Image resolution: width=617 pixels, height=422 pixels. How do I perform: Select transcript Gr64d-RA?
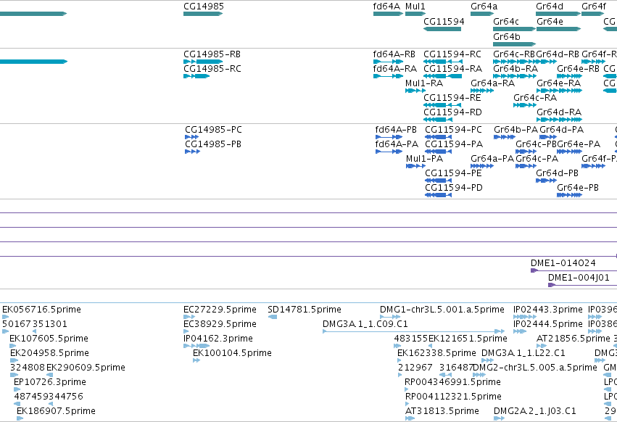click(x=559, y=120)
